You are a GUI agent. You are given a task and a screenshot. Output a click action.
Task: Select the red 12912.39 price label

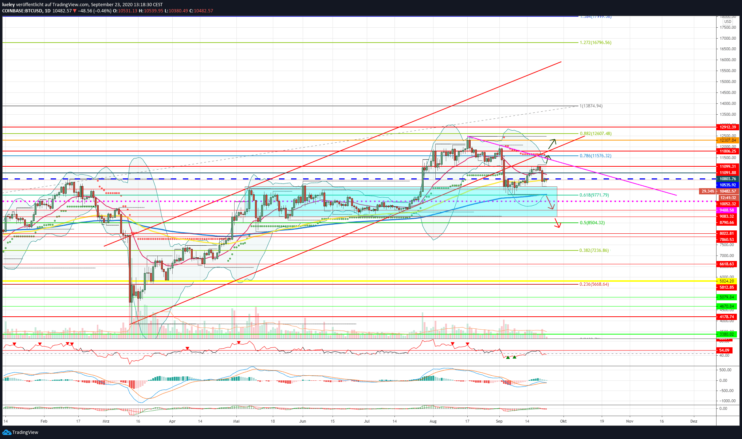pos(727,127)
